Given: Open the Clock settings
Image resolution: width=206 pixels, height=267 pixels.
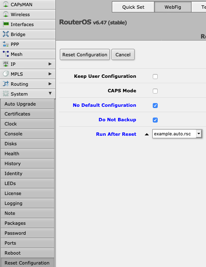Looking at the screenshot, I should [x=27, y=124].
